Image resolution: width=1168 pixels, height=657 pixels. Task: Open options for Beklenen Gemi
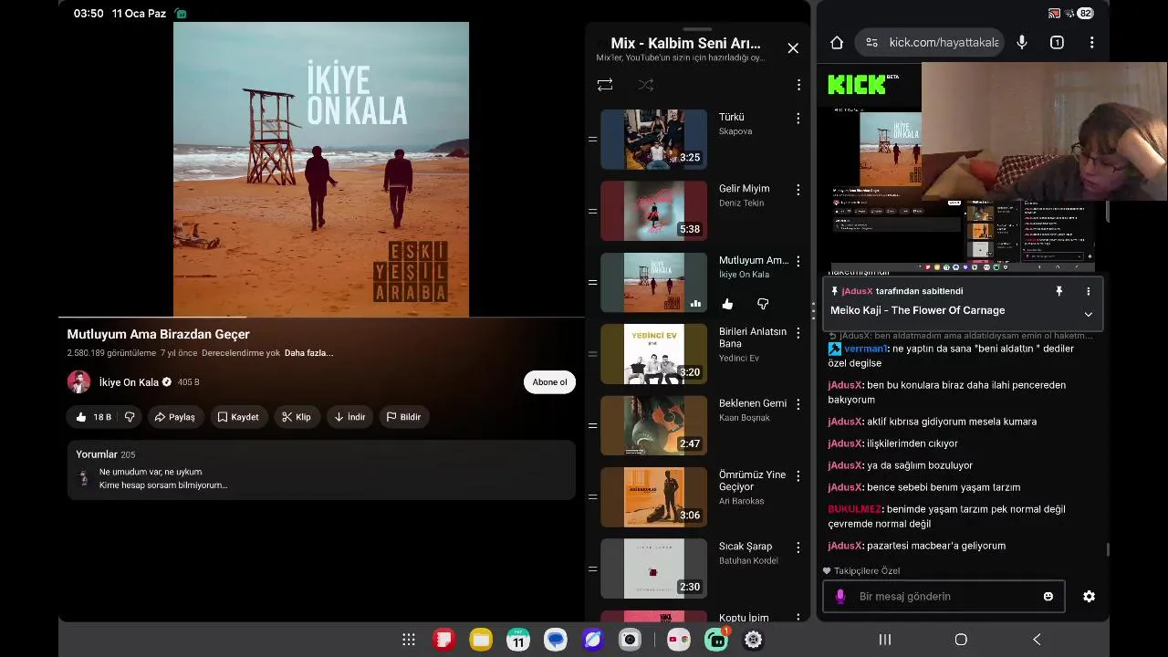pyautogui.click(x=798, y=404)
